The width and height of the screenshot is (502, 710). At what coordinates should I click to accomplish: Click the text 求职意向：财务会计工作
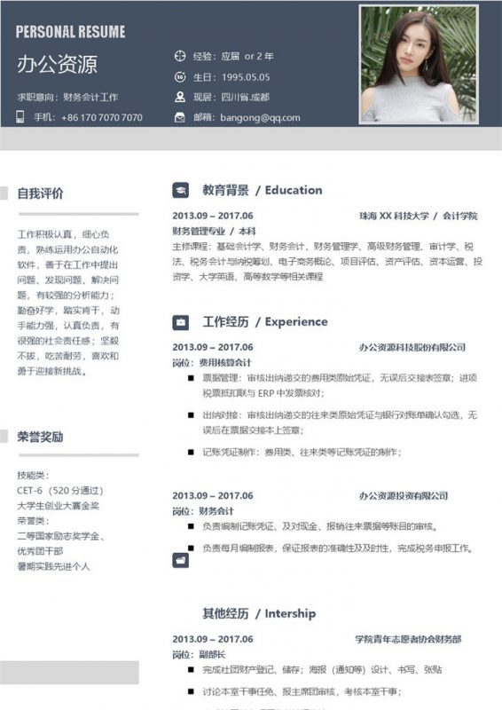tap(67, 97)
